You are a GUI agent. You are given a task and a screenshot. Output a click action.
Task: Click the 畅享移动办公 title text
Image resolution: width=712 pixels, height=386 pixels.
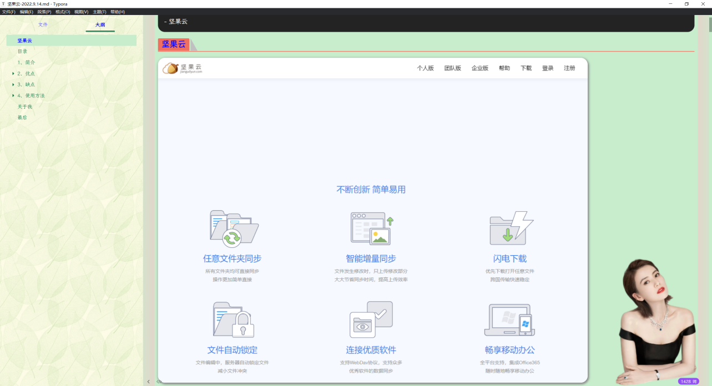coord(510,350)
